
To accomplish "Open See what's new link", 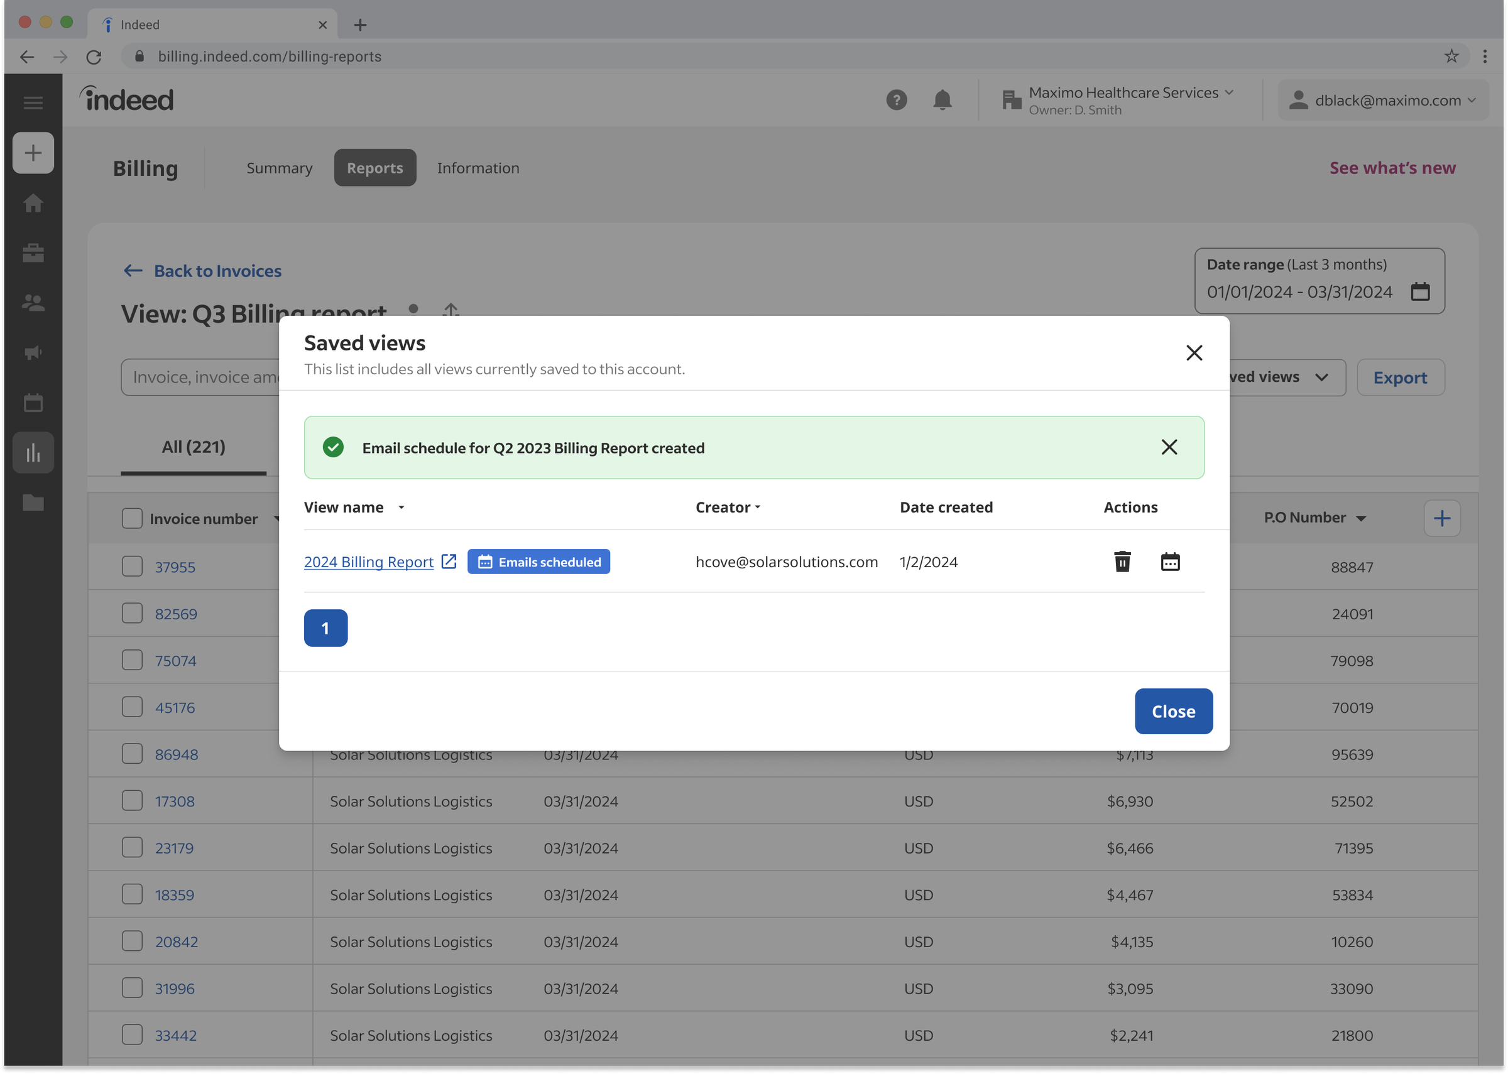I will coord(1392,168).
